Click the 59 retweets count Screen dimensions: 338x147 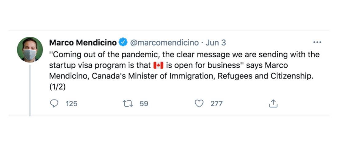(144, 104)
